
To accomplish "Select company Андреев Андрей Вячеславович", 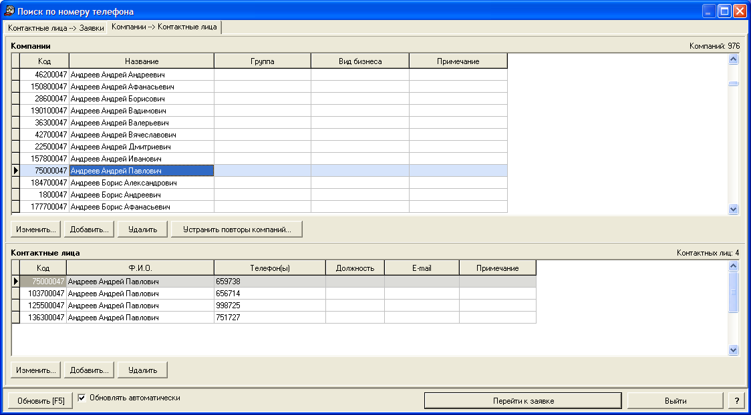I will tap(142, 135).
